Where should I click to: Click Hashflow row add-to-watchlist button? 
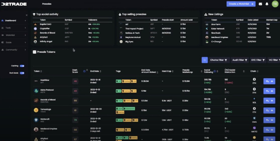267,81
